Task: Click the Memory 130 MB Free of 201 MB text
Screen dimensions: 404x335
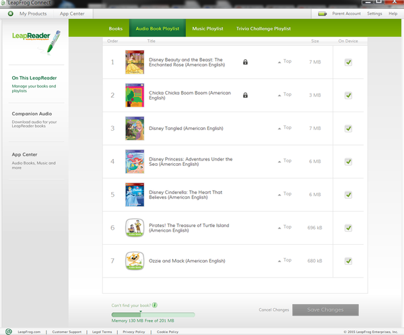Action: click(143, 321)
